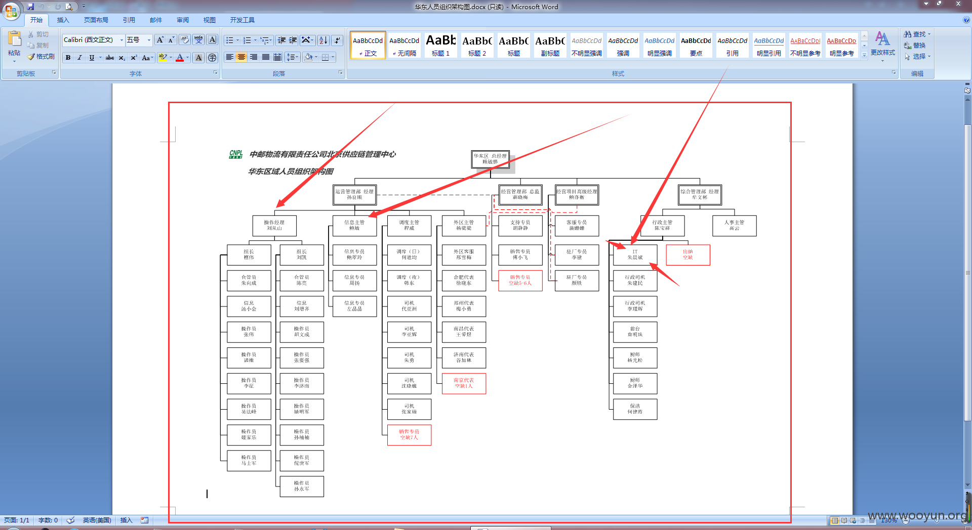This screenshot has width=972, height=530.
Task: Open print preview from quick access toolbar
Action: tap(69, 7)
